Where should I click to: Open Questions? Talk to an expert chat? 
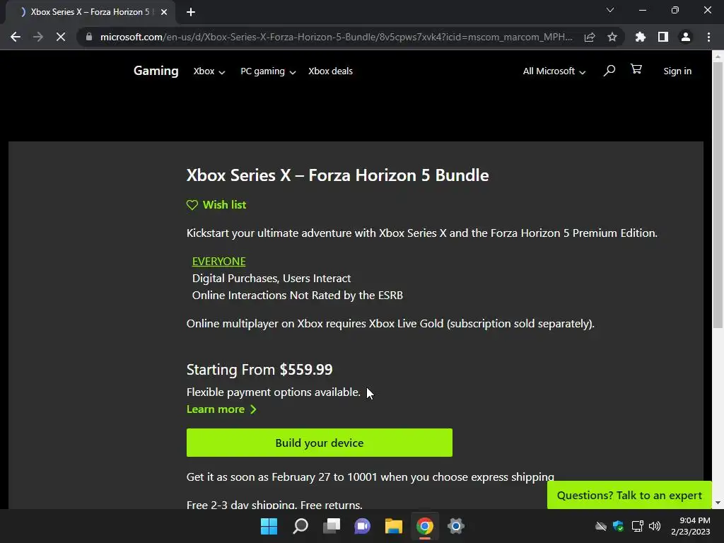629,496
